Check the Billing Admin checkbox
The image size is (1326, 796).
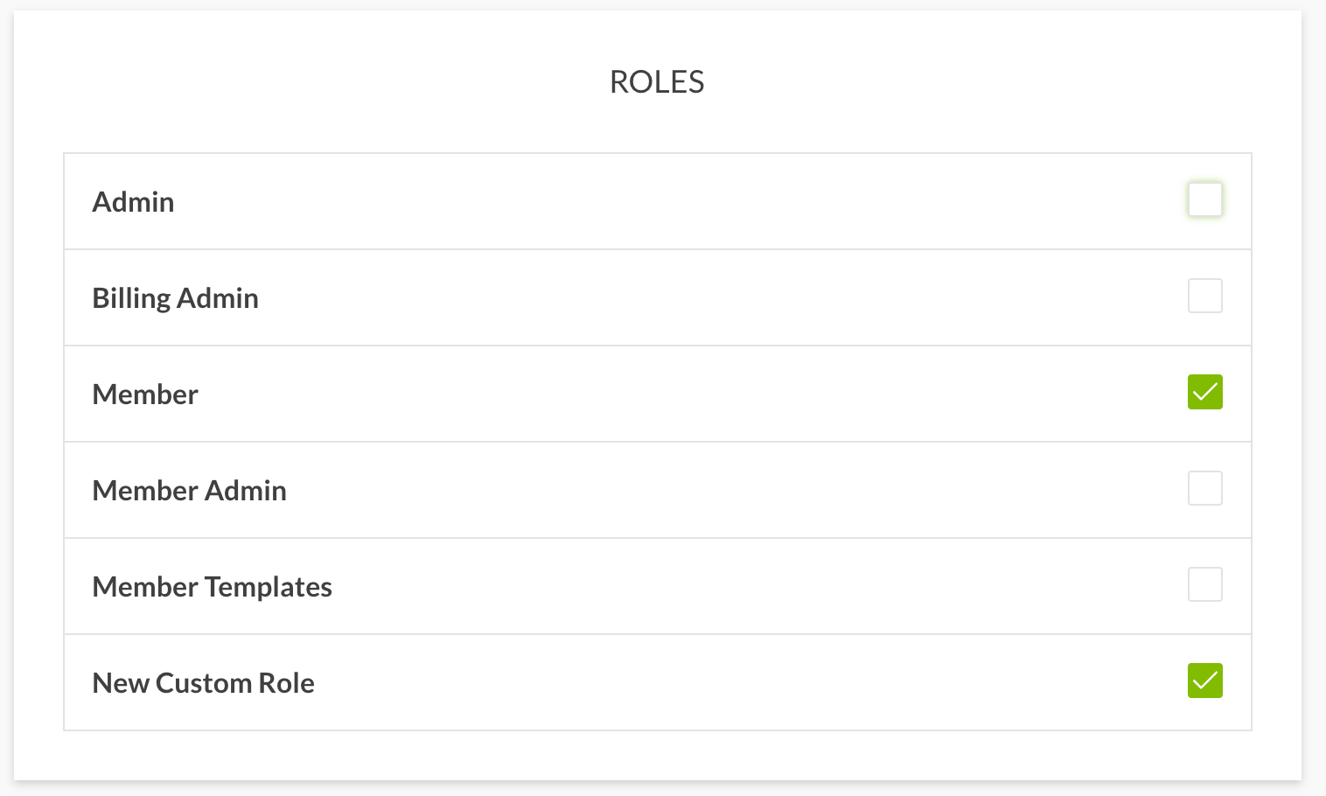tap(1204, 296)
